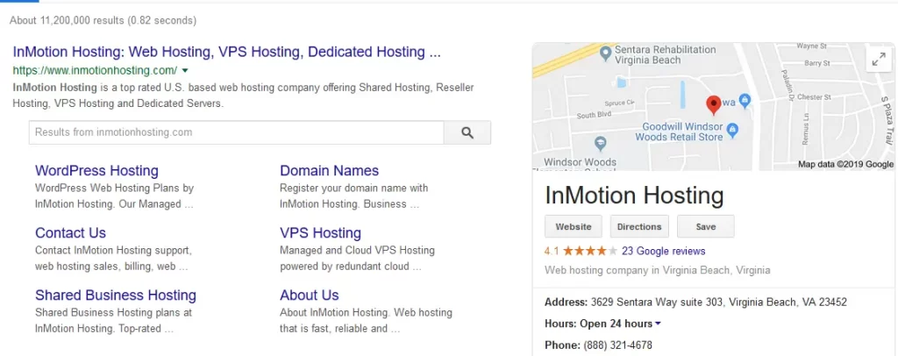Viewport: 898px width, 356px height.
Task: Select the Sentara Rehabilitation map marker icon
Action: pyautogui.click(x=606, y=54)
